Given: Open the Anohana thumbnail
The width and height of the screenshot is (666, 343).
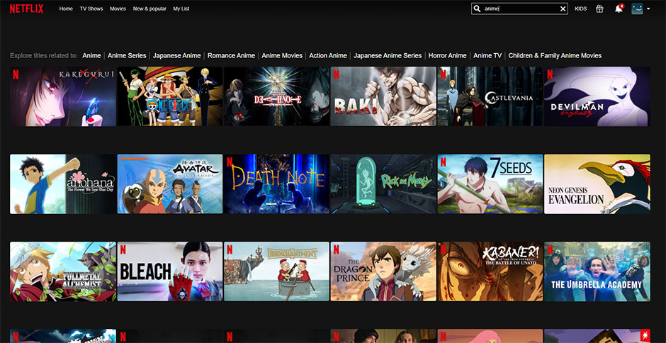Looking at the screenshot, I should [63, 184].
